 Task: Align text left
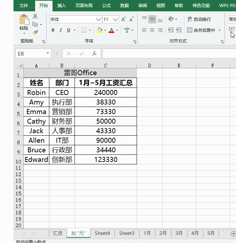click(144, 30)
